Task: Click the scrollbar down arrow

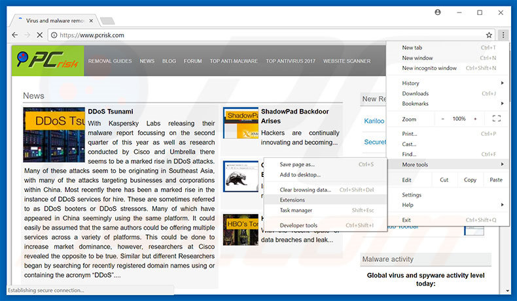Action: tap(507, 291)
